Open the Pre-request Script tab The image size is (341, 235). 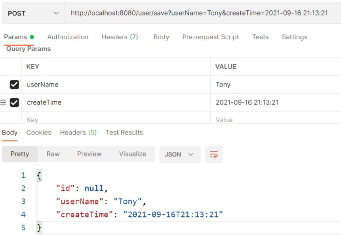pos(210,37)
